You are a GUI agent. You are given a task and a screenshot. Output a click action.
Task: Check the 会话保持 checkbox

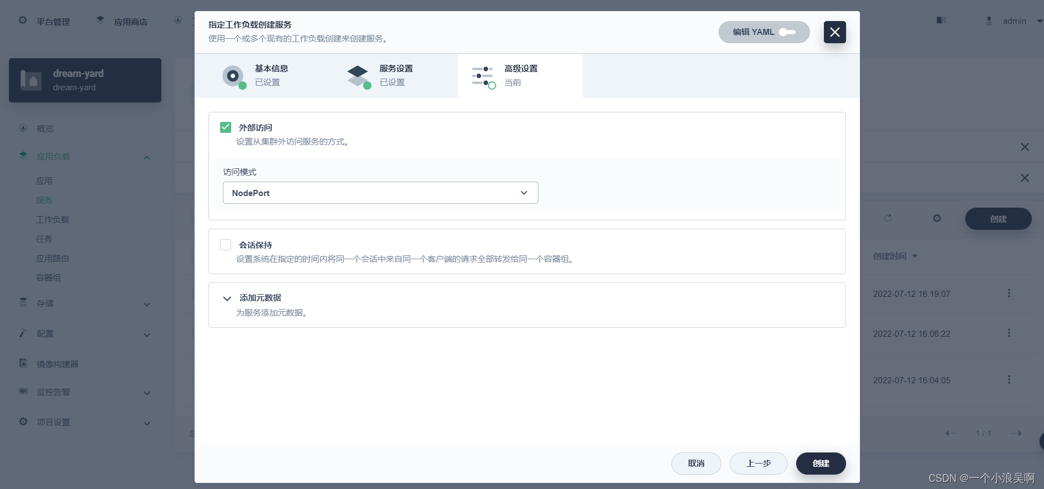pyautogui.click(x=226, y=245)
